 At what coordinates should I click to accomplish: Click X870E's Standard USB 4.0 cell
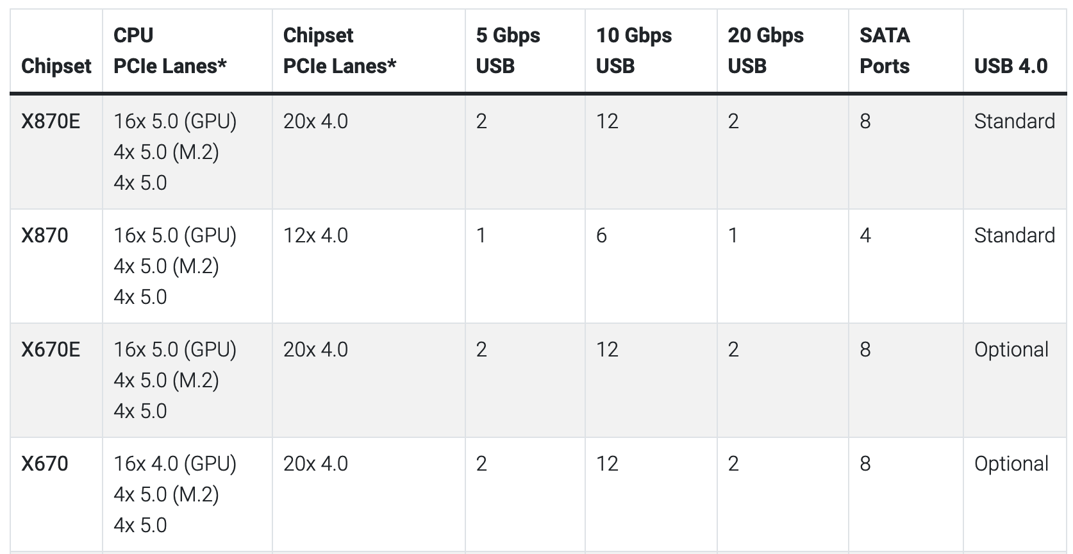click(x=1014, y=121)
